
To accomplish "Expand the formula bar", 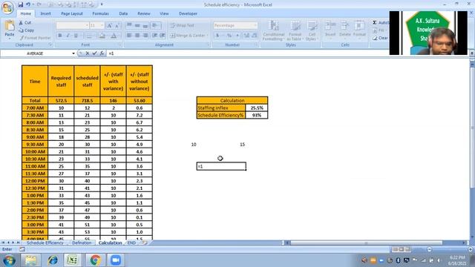I will click(x=472, y=53).
